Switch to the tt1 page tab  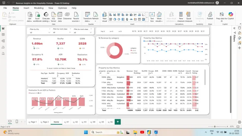pos(67,122)
